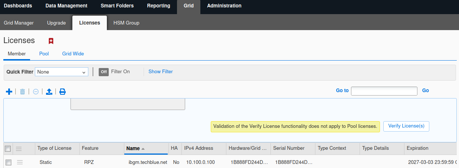Click the trash Delete icon
This screenshot has height=168, width=459.
click(x=22, y=91)
